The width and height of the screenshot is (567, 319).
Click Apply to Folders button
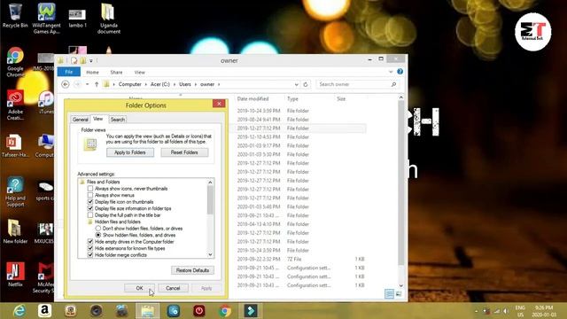(130, 152)
